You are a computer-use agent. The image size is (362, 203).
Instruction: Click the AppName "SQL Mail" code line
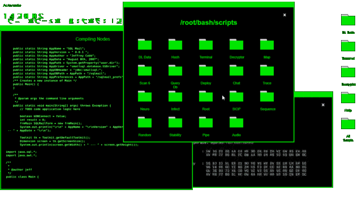pyautogui.click(x=49, y=48)
